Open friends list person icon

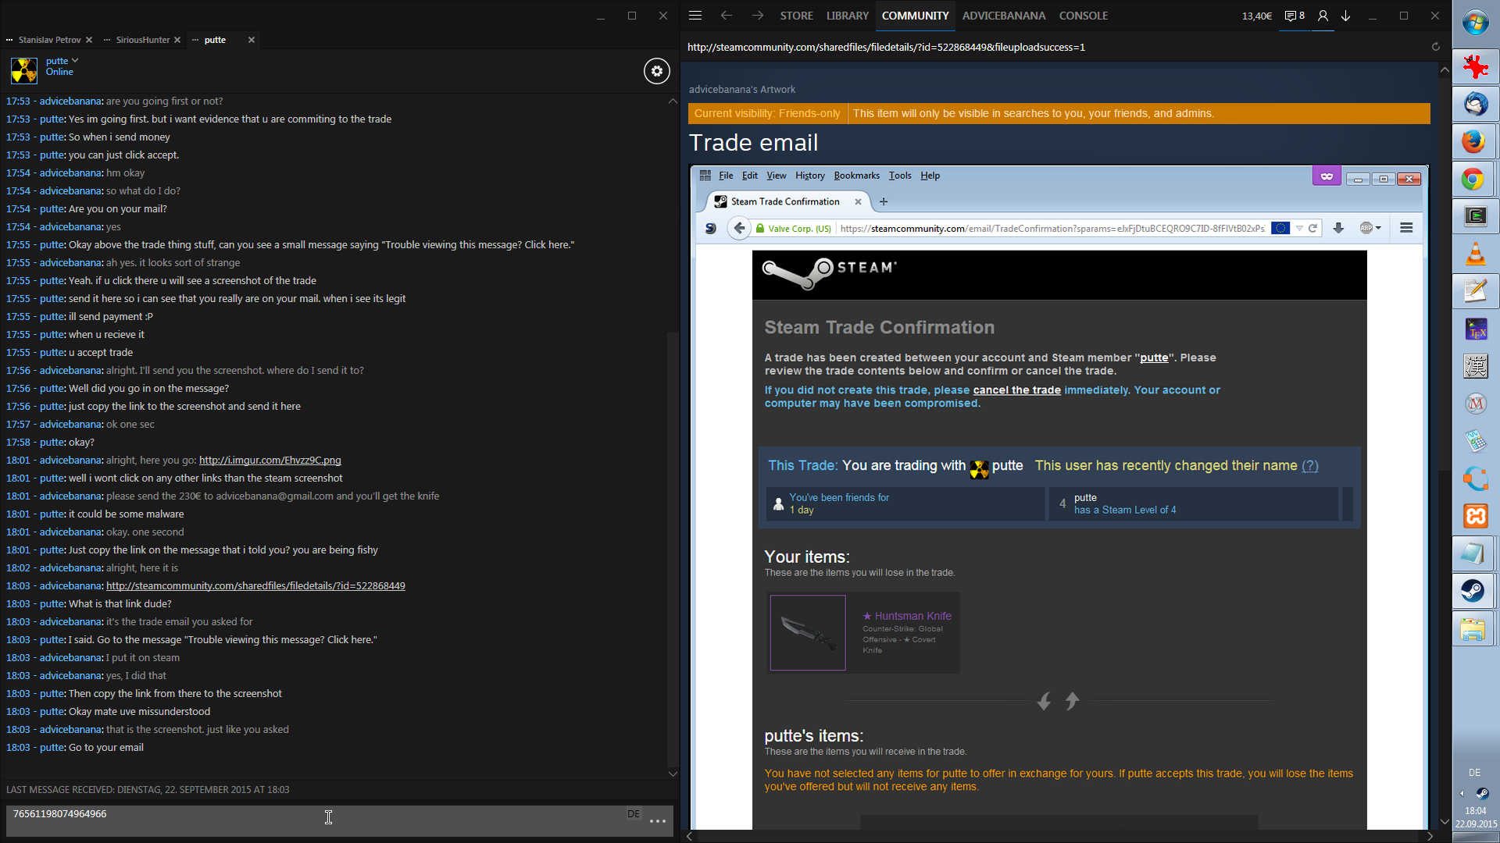click(1323, 16)
